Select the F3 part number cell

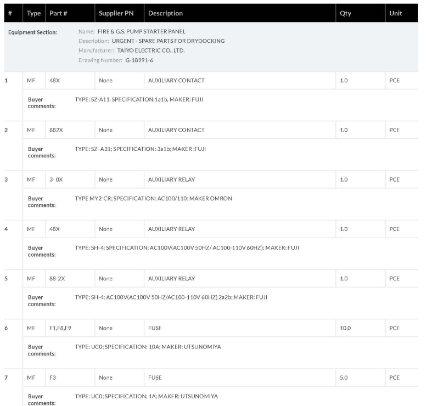point(53,377)
